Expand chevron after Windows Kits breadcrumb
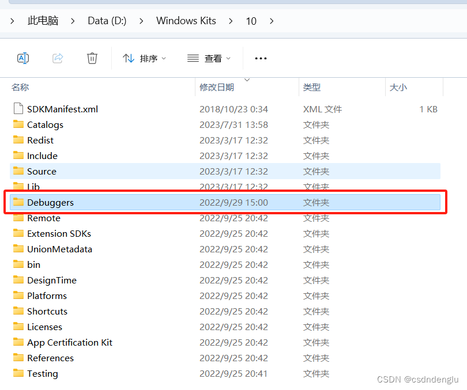Image resolution: width=467 pixels, height=390 pixels. pyautogui.click(x=231, y=21)
